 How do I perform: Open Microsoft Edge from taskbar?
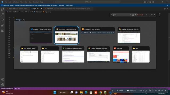coord(86,92)
